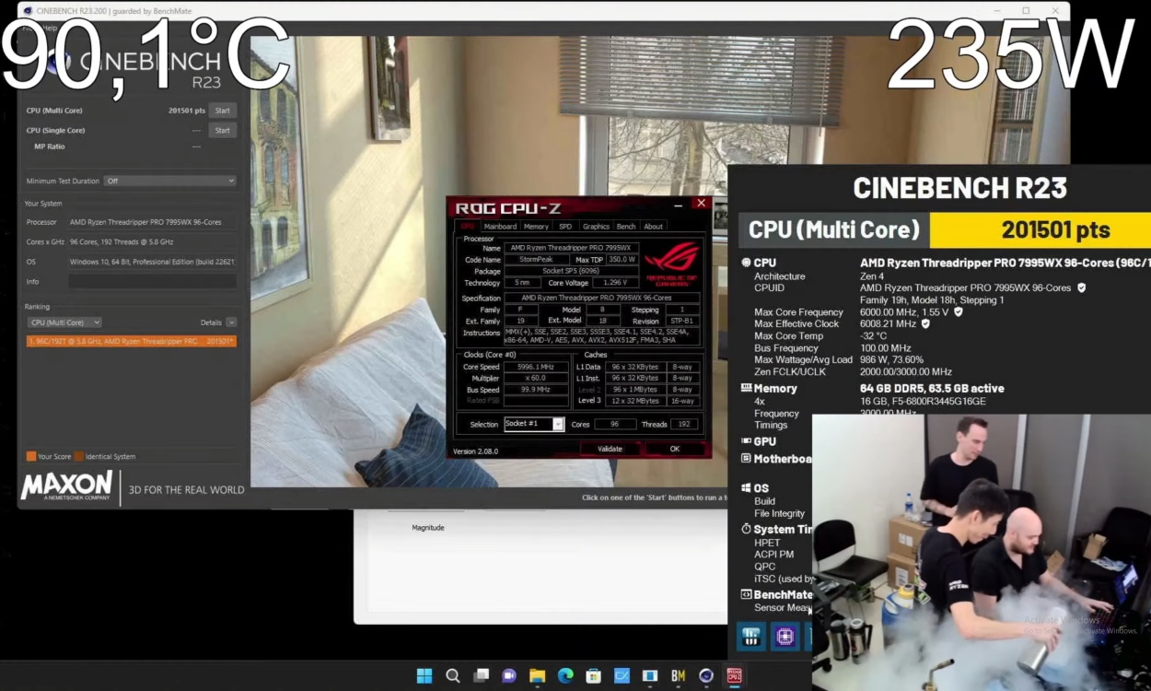Switch to the Mainboard tab in CPU-Z
Viewport: 1151px width, 691px height.
click(500, 227)
